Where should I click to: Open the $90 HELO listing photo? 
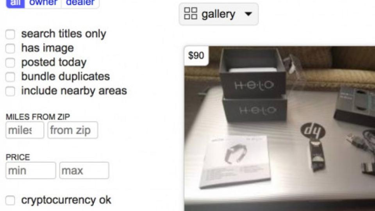(x=280, y=129)
